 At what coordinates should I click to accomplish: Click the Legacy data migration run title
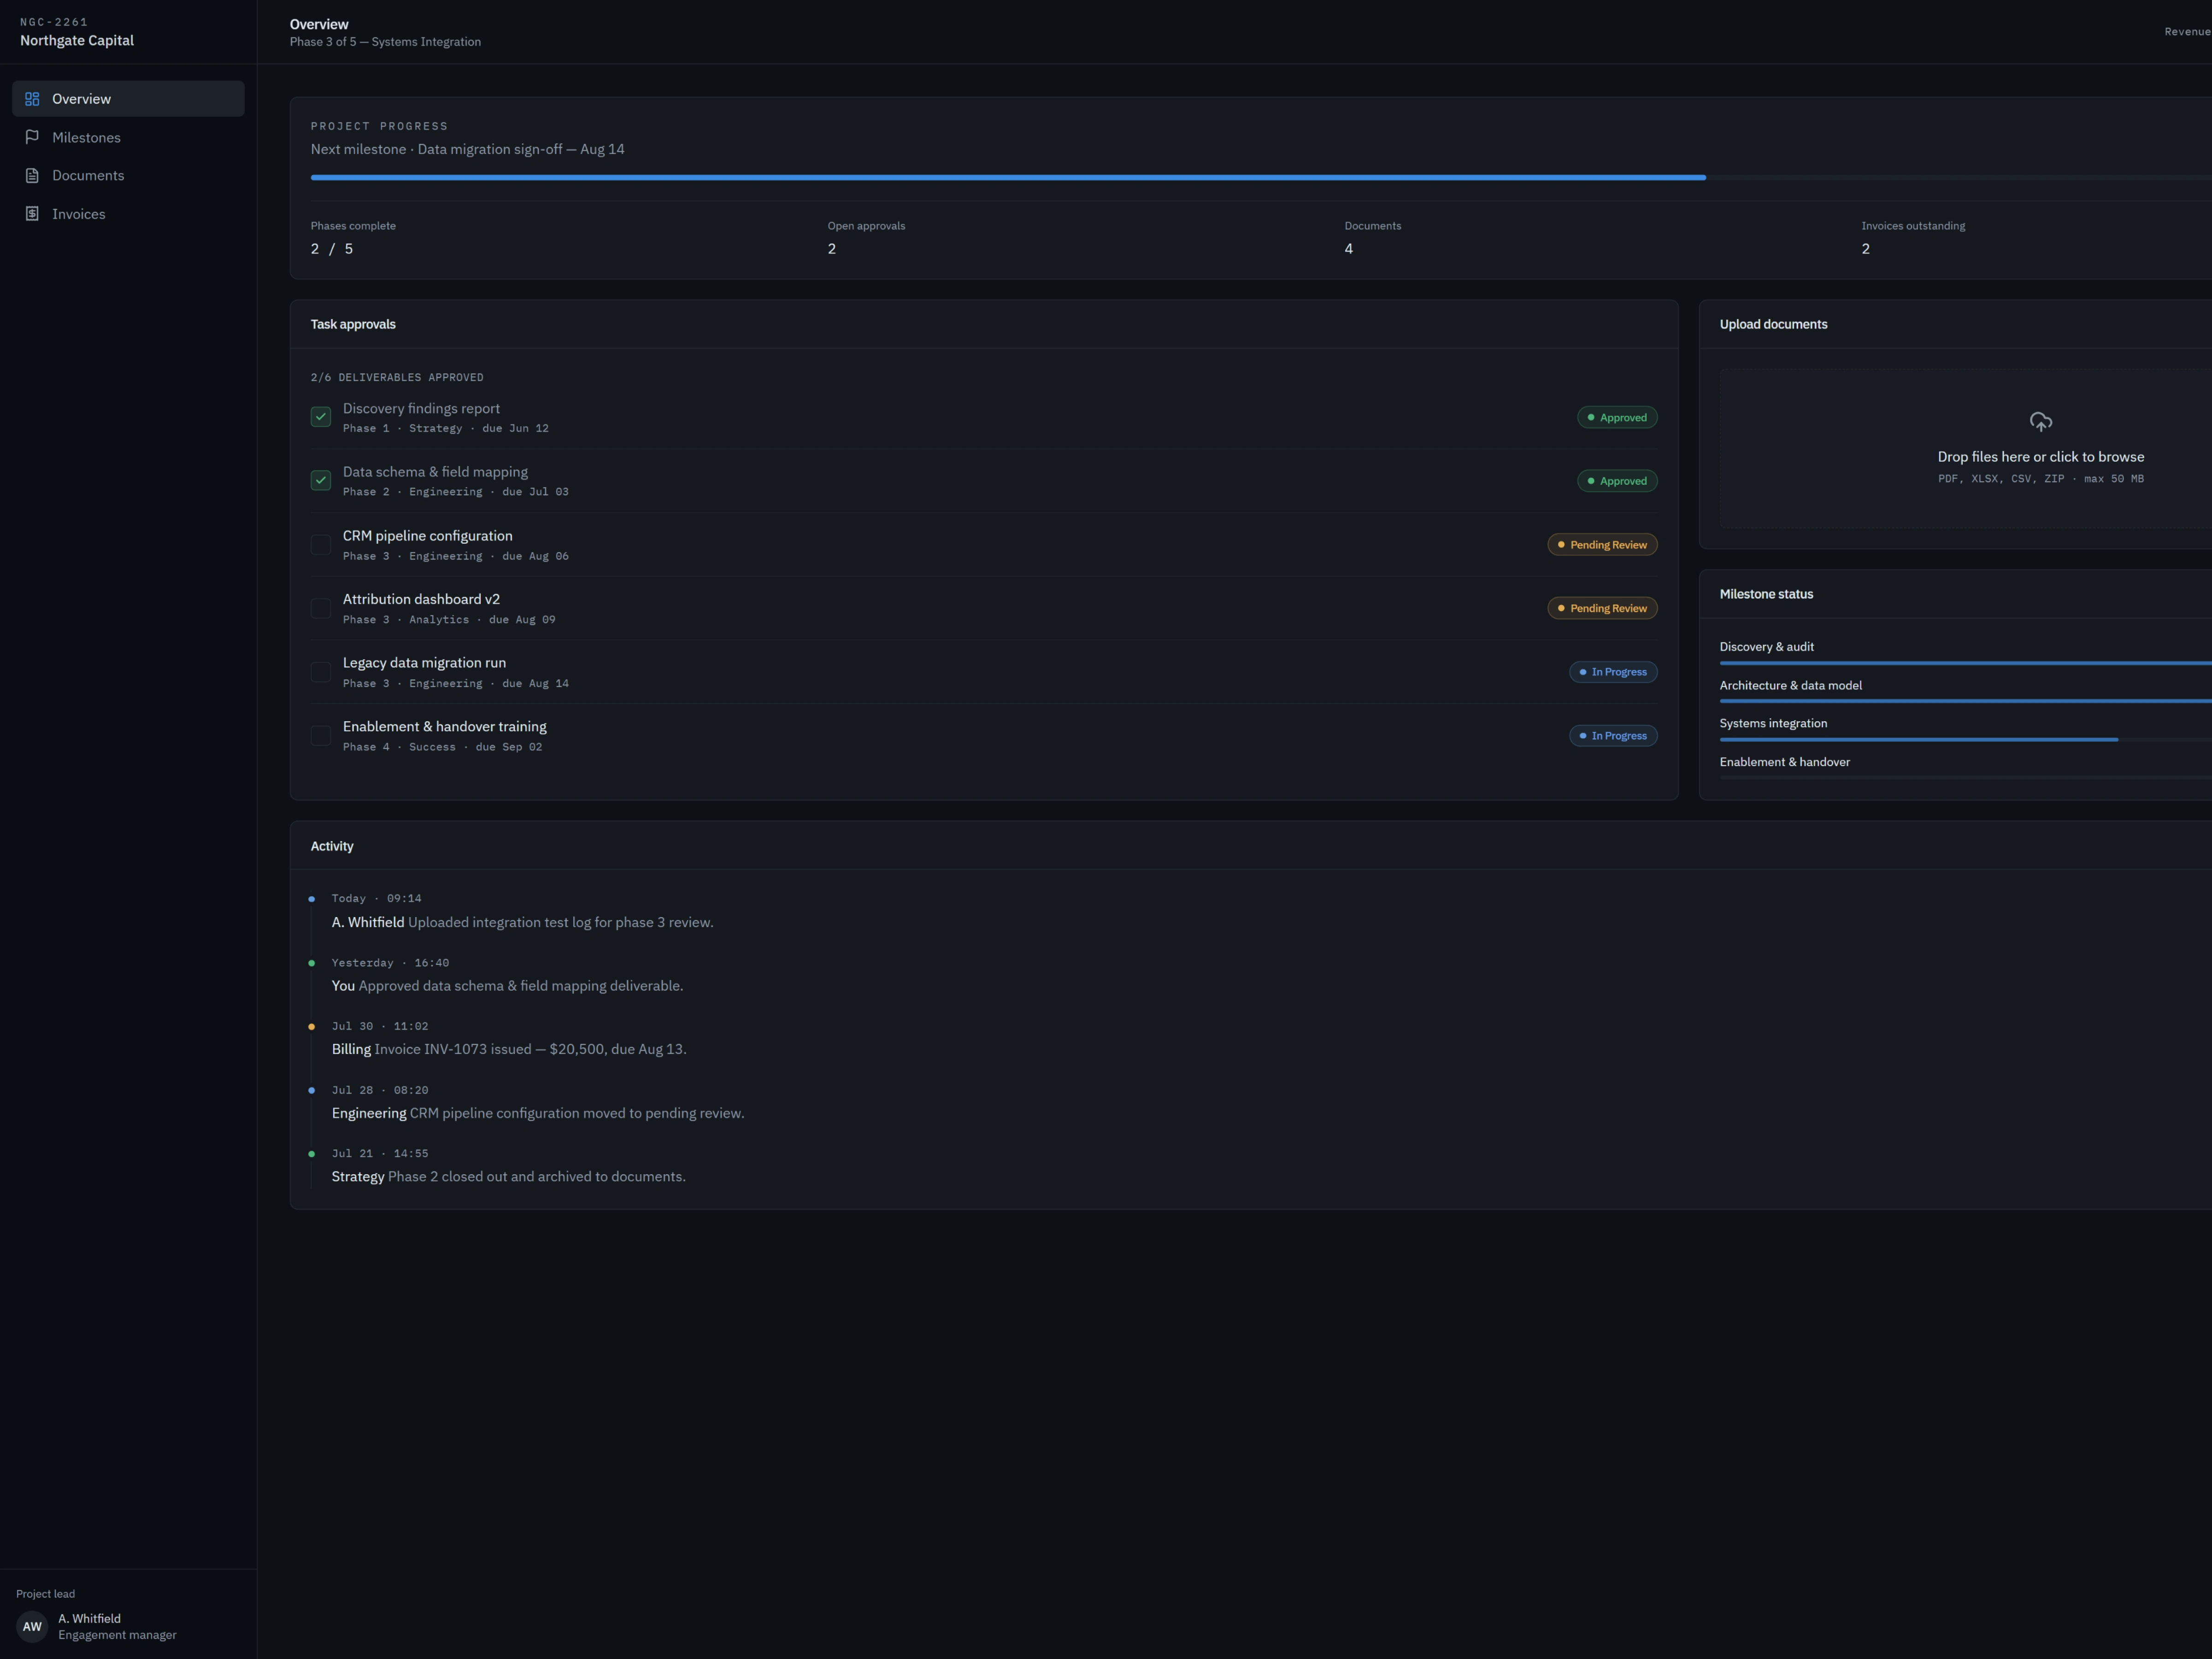click(424, 663)
